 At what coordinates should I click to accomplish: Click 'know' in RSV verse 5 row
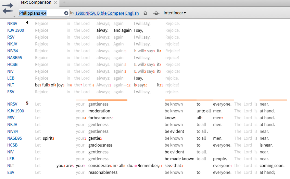click(x=169, y=118)
